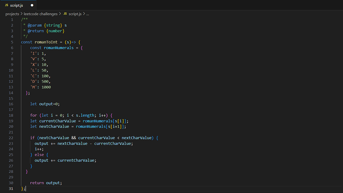This screenshot has width=343, height=193.
Task: Click line number 5 in the gutter
Action: (x=12, y=42)
